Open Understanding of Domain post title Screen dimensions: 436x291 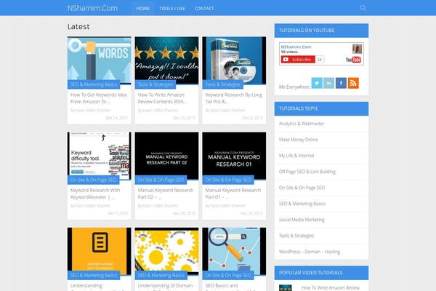point(165,286)
